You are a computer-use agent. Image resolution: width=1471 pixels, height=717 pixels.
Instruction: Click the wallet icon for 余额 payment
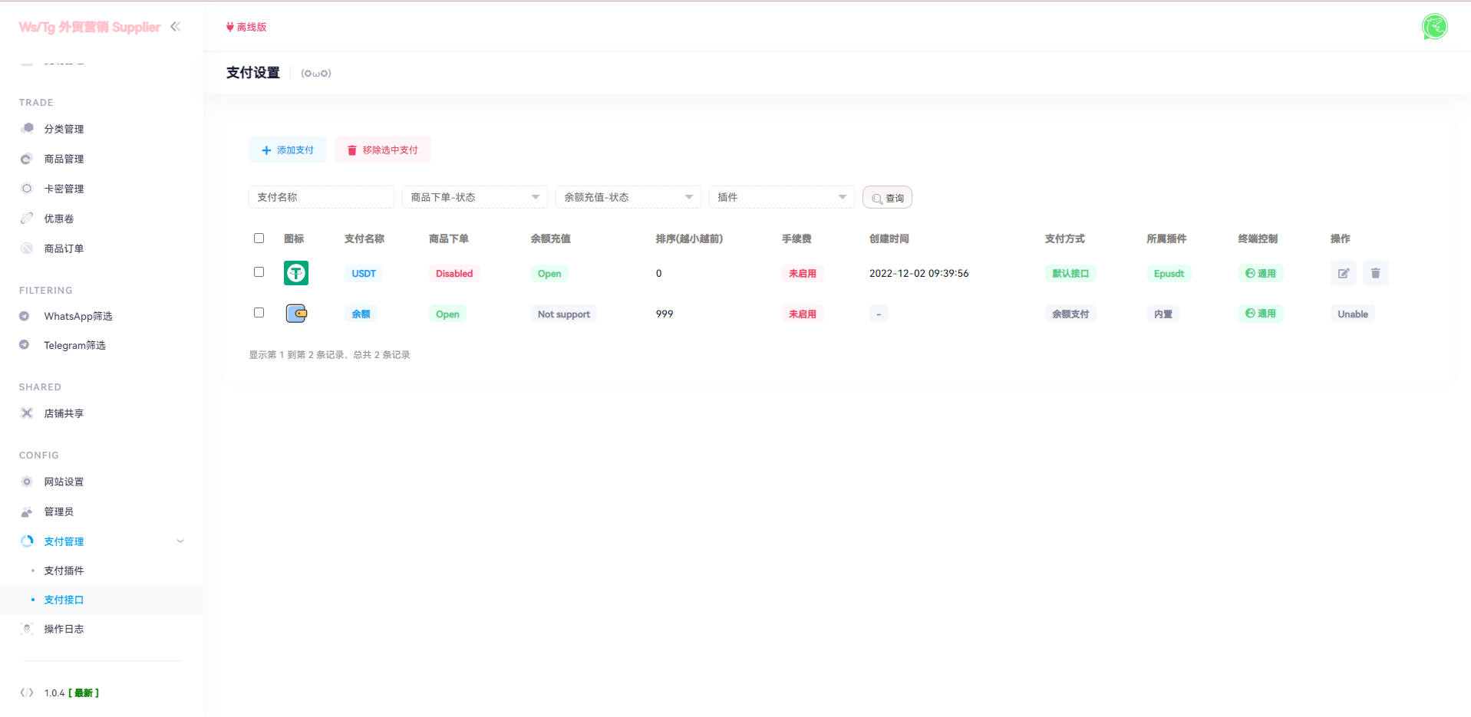[296, 313]
